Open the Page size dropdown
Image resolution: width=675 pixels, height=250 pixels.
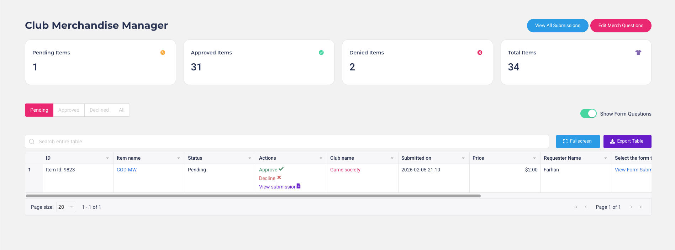[x=66, y=207]
